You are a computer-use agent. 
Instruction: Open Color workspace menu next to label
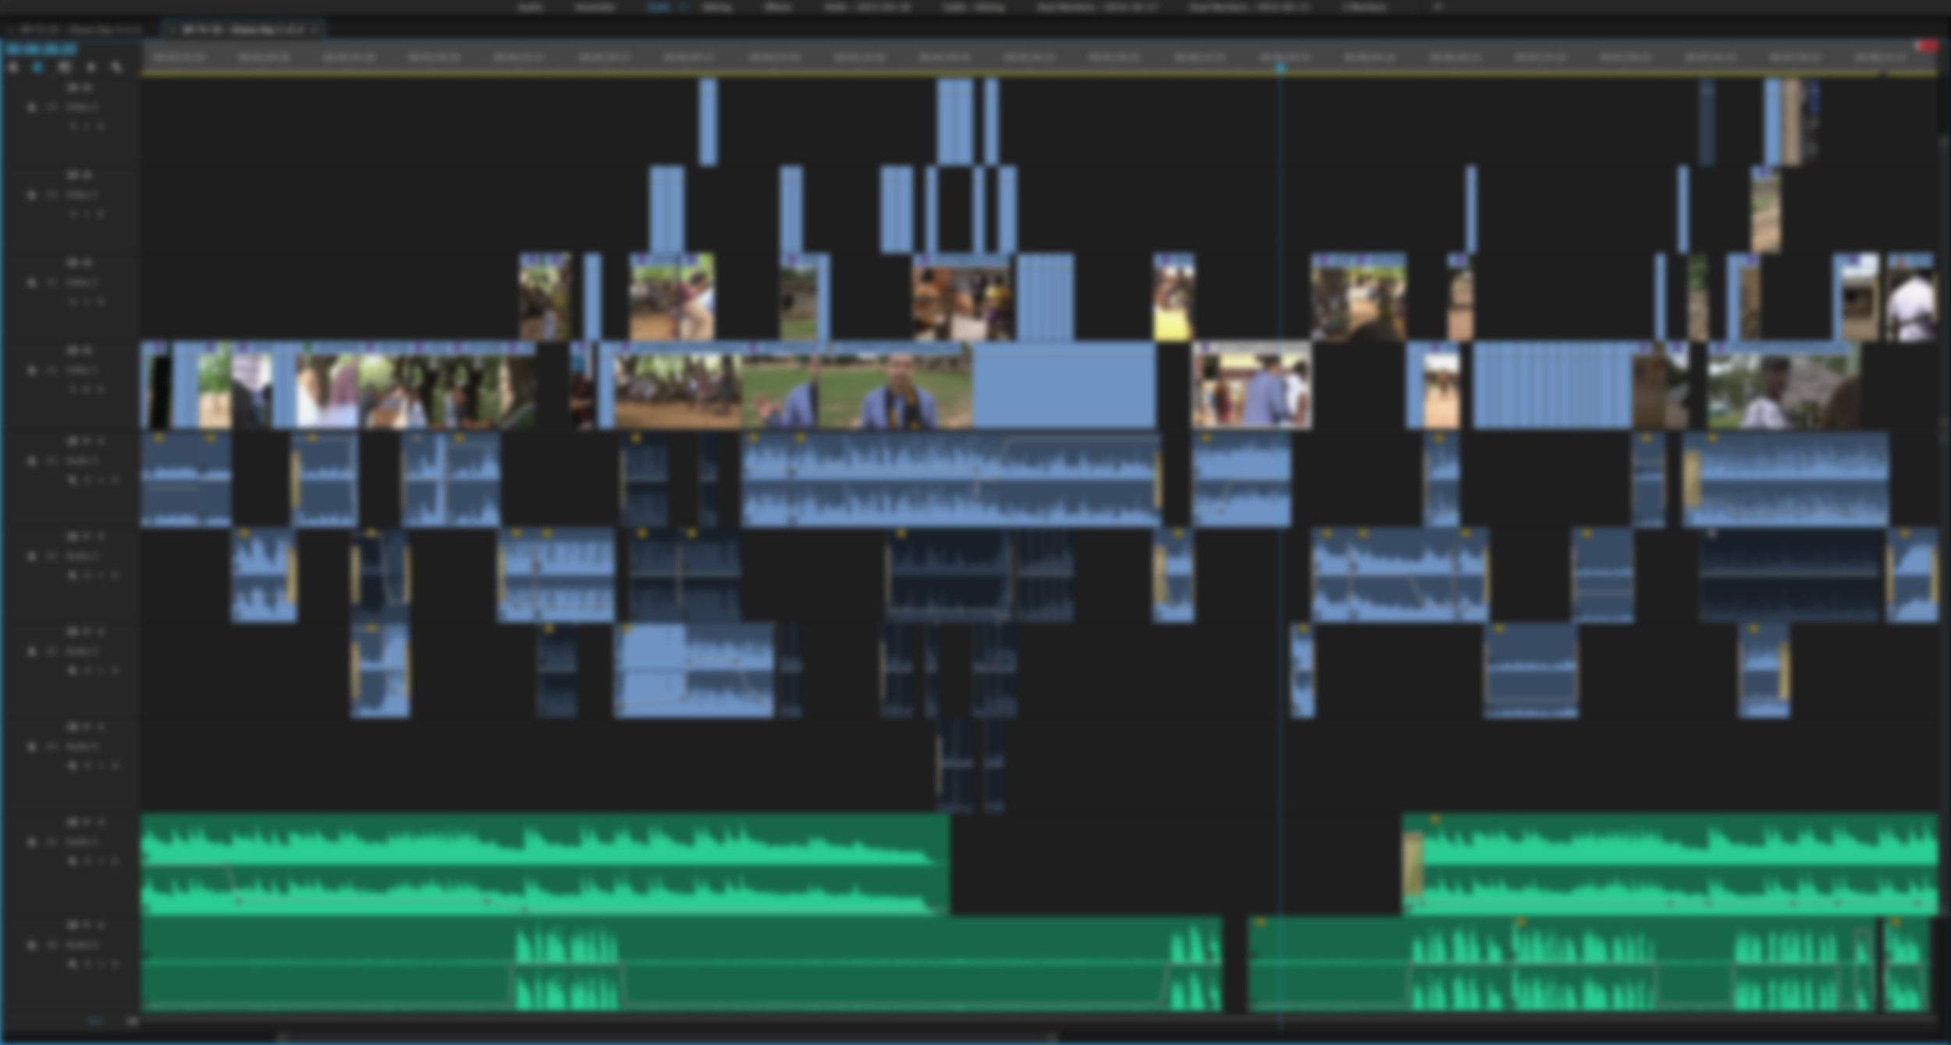(x=681, y=7)
